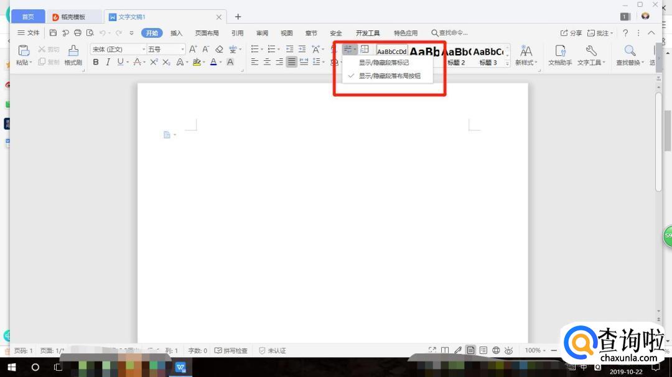Toggle Subscript X₂ formatting
This screenshot has width=672, height=377.
166,62
